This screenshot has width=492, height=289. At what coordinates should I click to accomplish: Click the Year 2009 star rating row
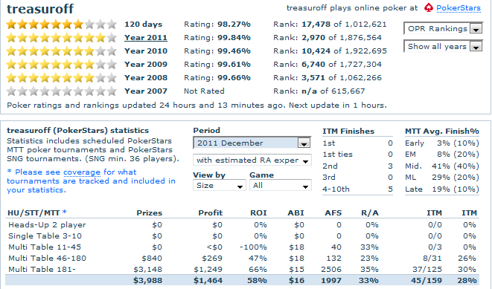pos(62,64)
